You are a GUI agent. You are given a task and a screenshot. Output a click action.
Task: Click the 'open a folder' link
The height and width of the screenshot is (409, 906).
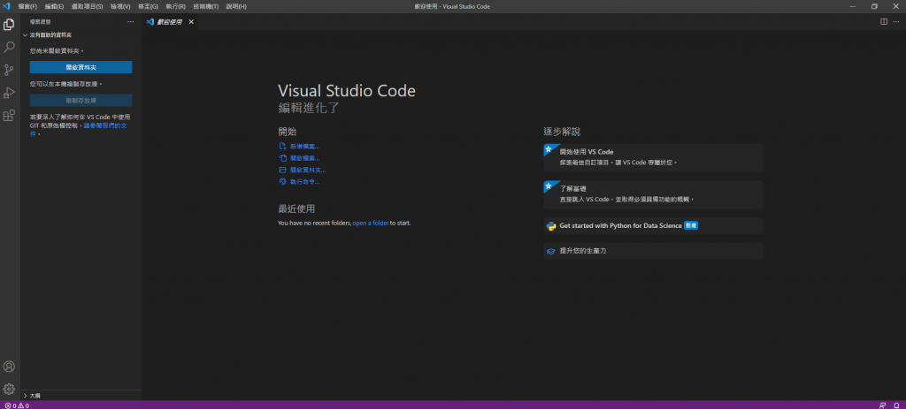(x=371, y=223)
